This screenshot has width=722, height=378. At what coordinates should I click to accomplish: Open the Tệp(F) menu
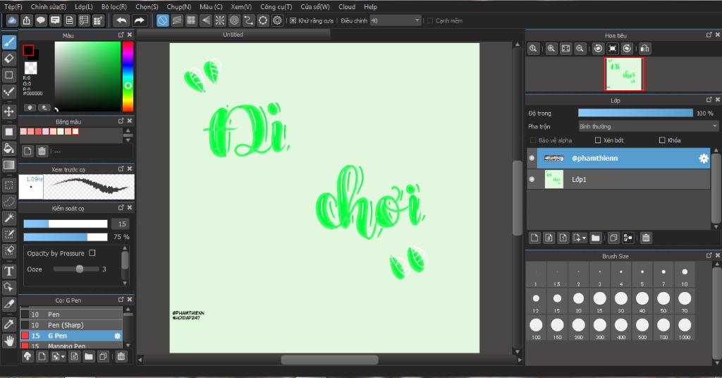[13, 7]
